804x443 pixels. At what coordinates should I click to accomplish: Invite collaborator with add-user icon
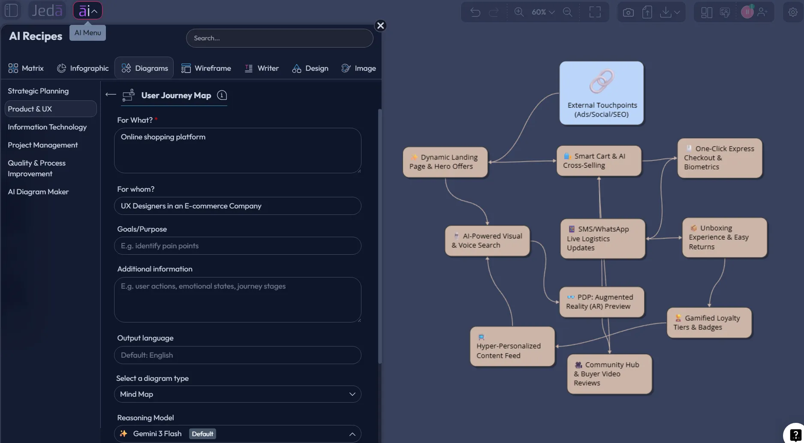point(762,12)
